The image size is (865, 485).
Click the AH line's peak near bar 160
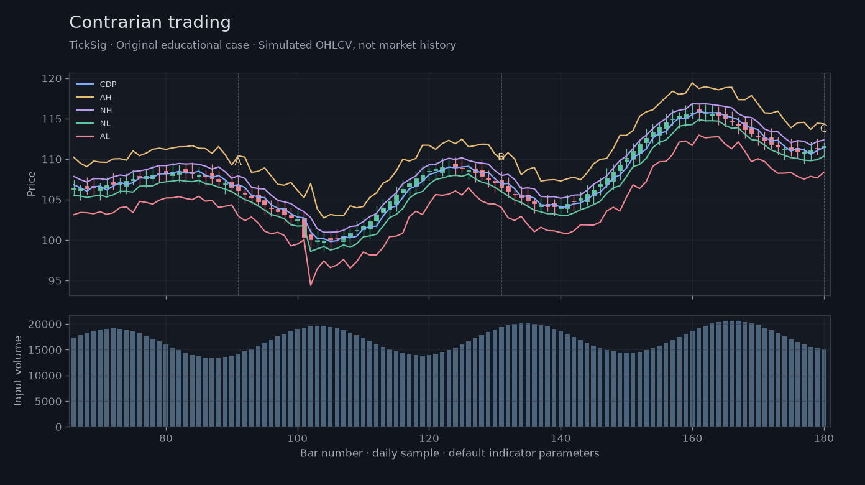tap(692, 83)
